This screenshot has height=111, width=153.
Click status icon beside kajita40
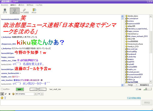click(127, 64)
